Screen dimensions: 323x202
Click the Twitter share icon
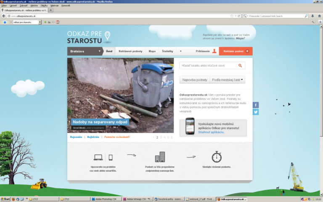tap(256, 112)
